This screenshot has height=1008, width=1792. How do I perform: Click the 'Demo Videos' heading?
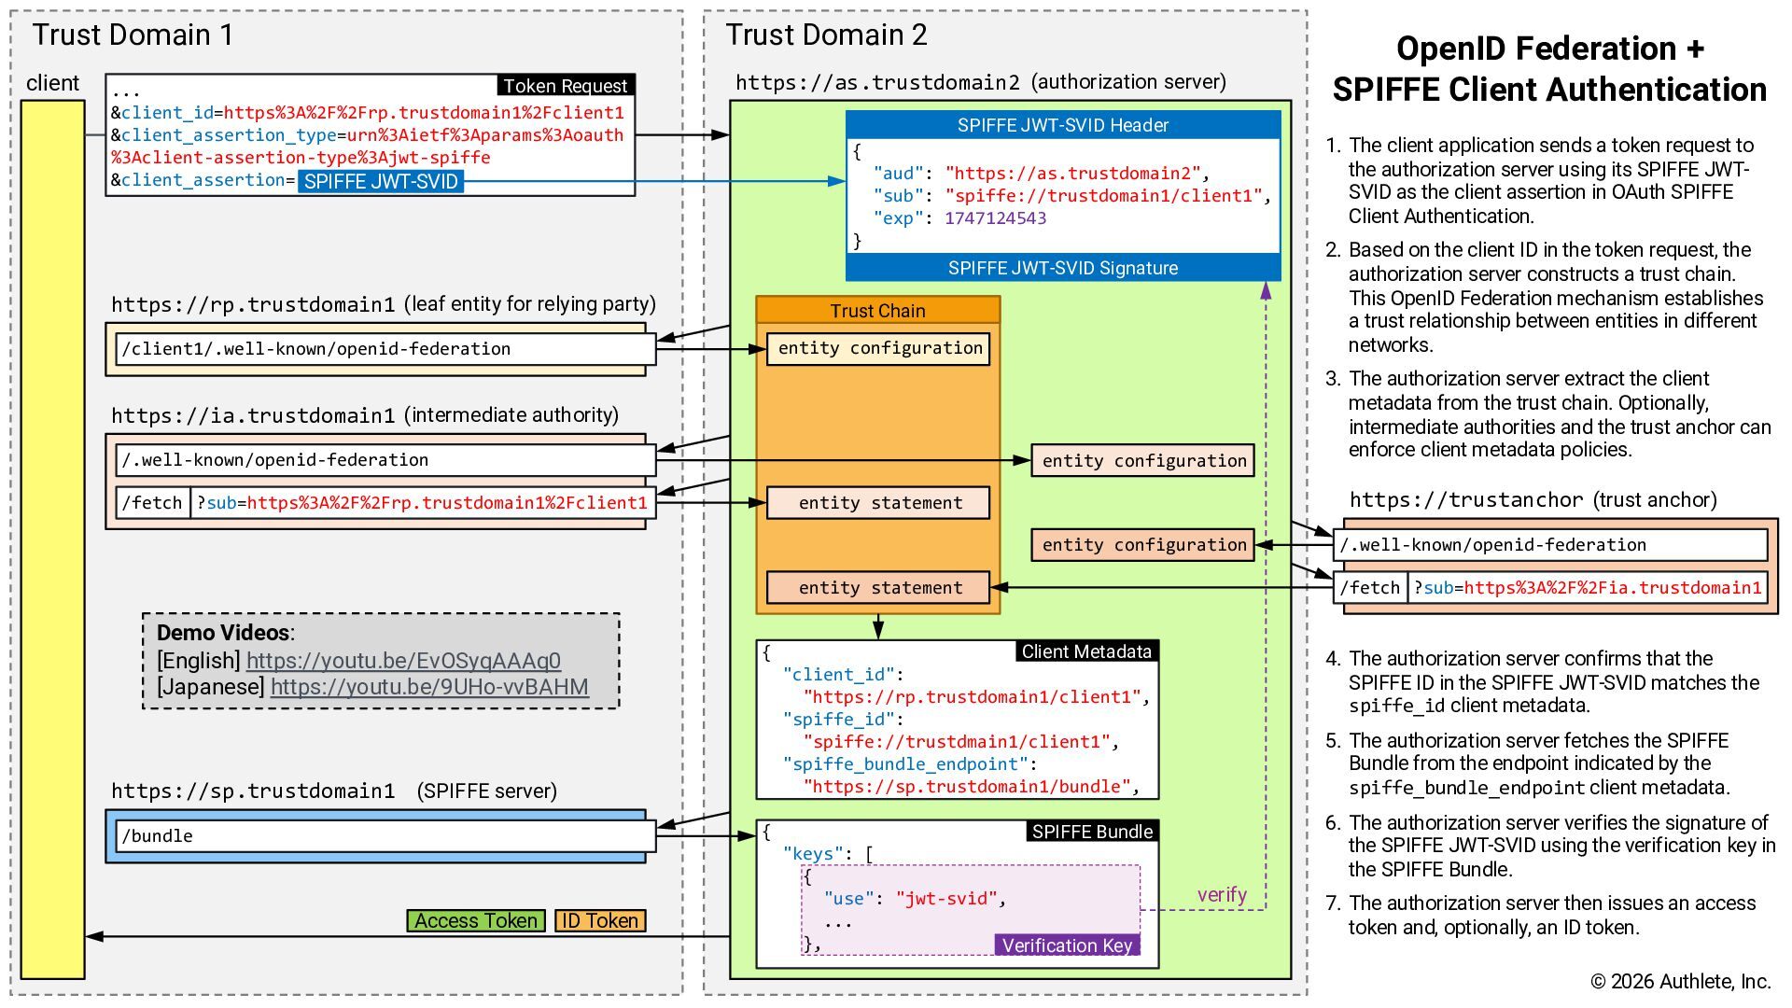tap(225, 633)
